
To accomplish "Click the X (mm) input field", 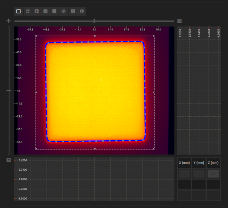I will point(184,174).
